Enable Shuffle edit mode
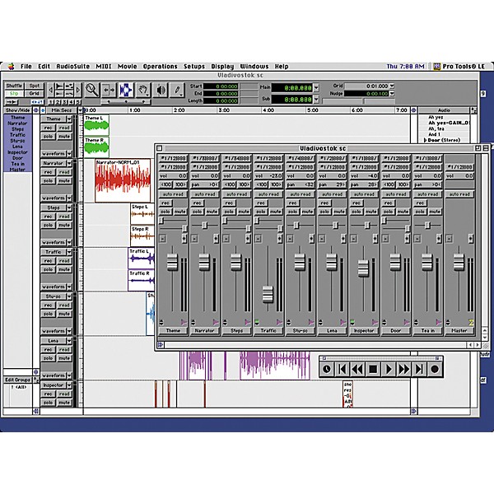This screenshot has height=494, width=494. pos(14,86)
